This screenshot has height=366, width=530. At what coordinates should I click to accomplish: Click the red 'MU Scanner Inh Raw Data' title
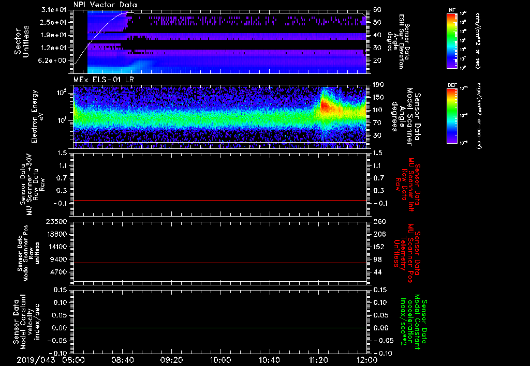pos(407,185)
